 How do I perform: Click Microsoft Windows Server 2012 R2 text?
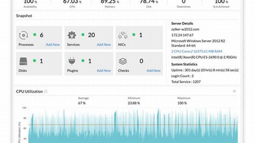tap(198, 43)
